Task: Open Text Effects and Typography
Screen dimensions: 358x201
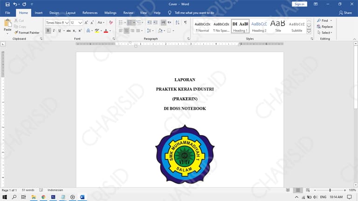Action: (x=89, y=31)
